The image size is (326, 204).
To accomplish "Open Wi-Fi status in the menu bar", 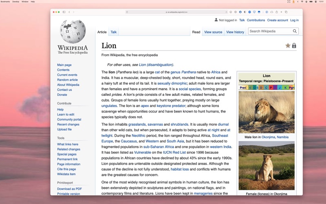I will pyautogui.click(x=302, y=2).
